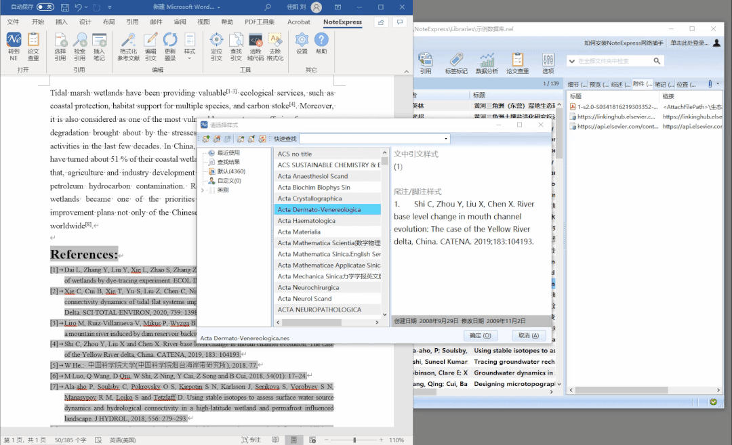Switch to the 引用 ribbon tab in Word
Viewport: 732px width, 445px height.
click(132, 22)
